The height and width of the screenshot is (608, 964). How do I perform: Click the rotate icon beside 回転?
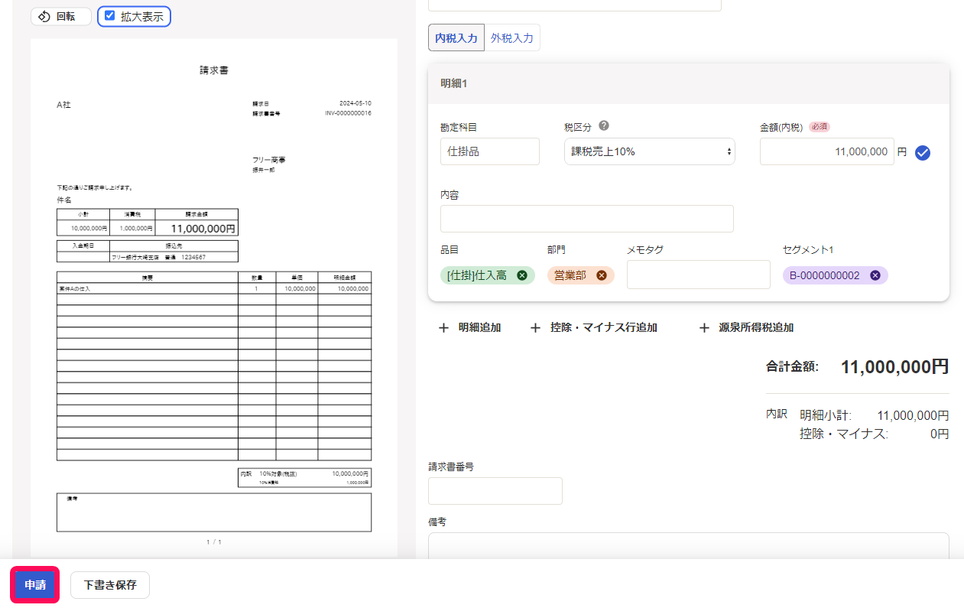click(44, 16)
